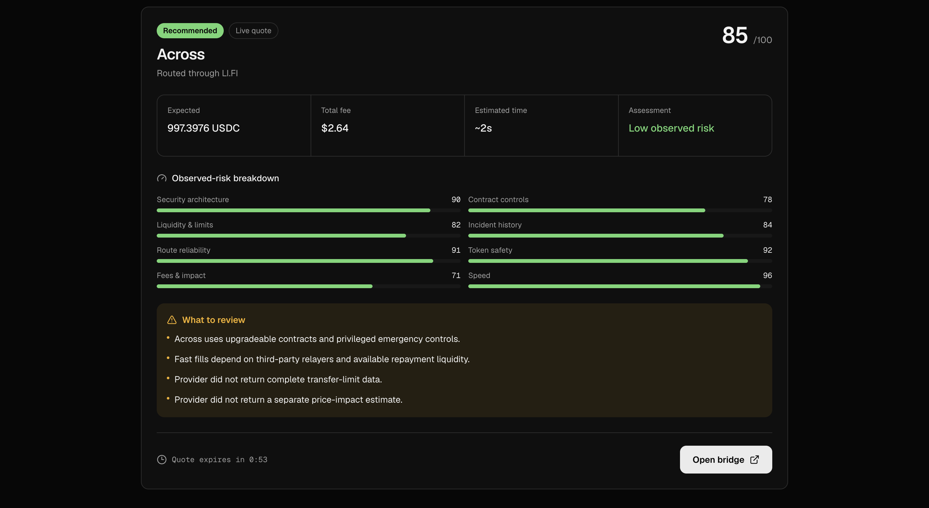The height and width of the screenshot is (508, 929).
Task: Click the warning triangle icon beside What to review
Action: coord(172,320)
